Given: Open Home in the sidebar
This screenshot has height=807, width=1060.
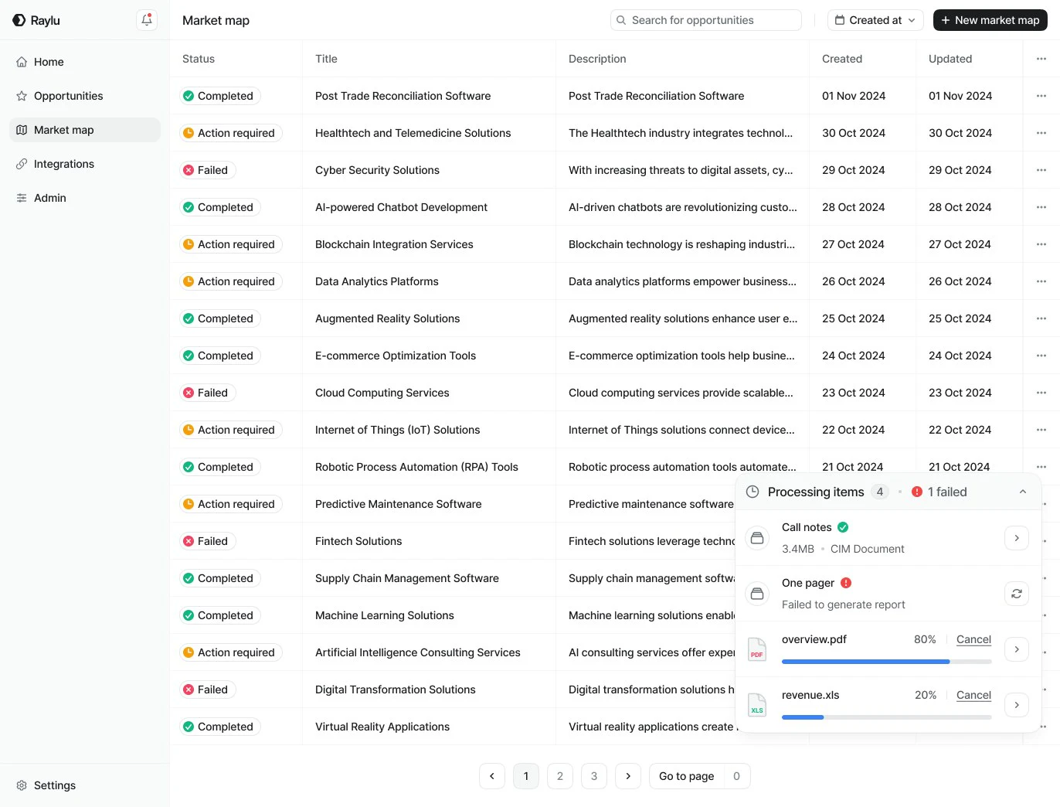Looking at the screenshot, I should (85, 62).
